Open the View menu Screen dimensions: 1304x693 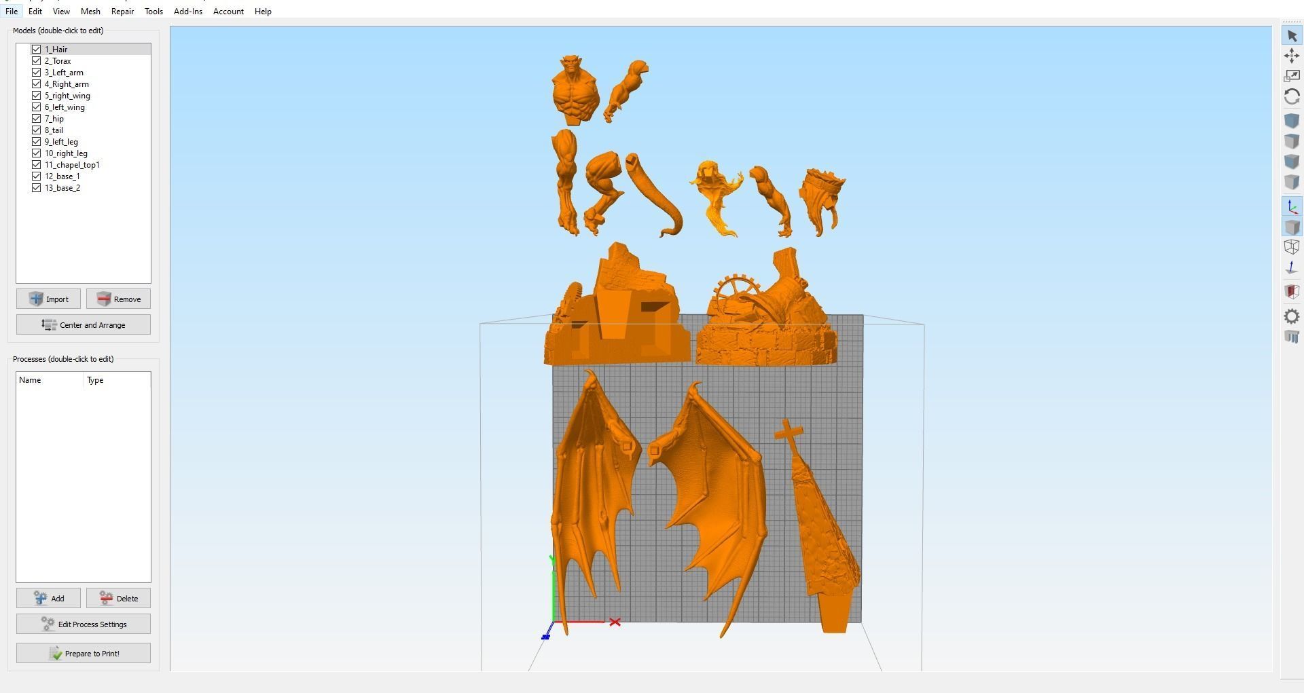(x=61, y=12)
